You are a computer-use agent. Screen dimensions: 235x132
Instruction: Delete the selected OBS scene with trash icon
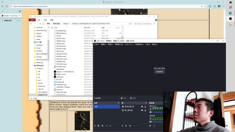98,126
